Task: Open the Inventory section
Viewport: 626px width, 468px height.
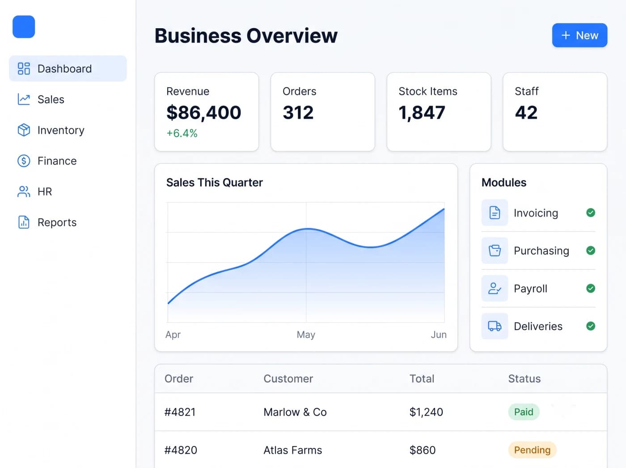Action: 68,130
